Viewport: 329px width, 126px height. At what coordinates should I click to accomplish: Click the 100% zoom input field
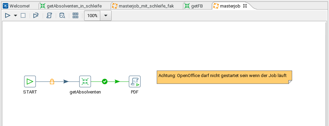(92, 16)
